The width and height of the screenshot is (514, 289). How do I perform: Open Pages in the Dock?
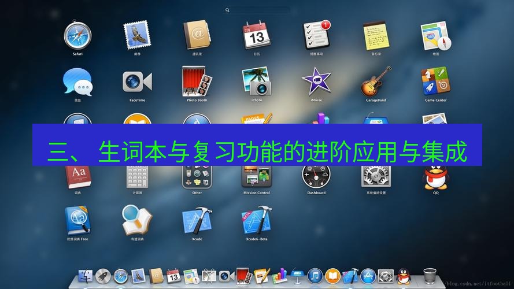point(262,276)
